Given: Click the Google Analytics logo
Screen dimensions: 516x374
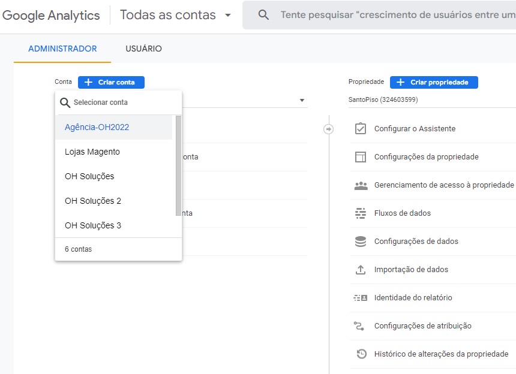Looking at the screenshot, I should click(x=50, y=15).
